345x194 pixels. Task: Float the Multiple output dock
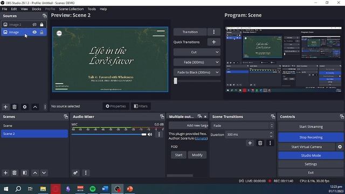[199, 116]
